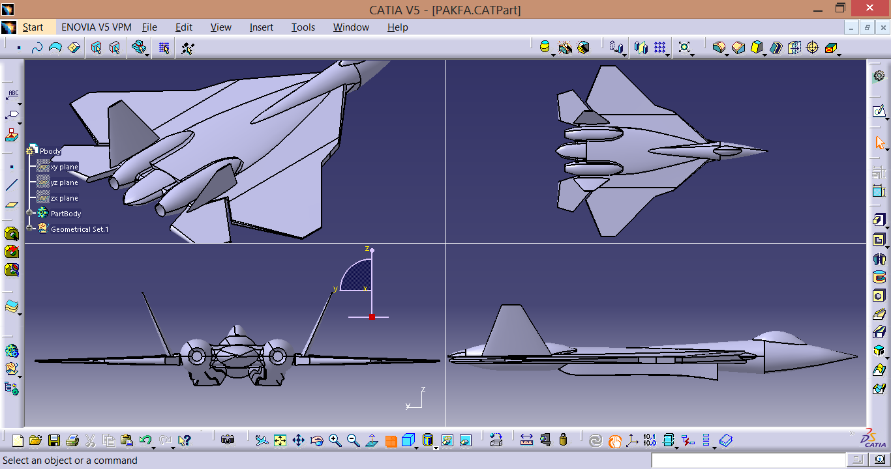
Task: Collapse the Pbody root node
Action: pos(29,151)
